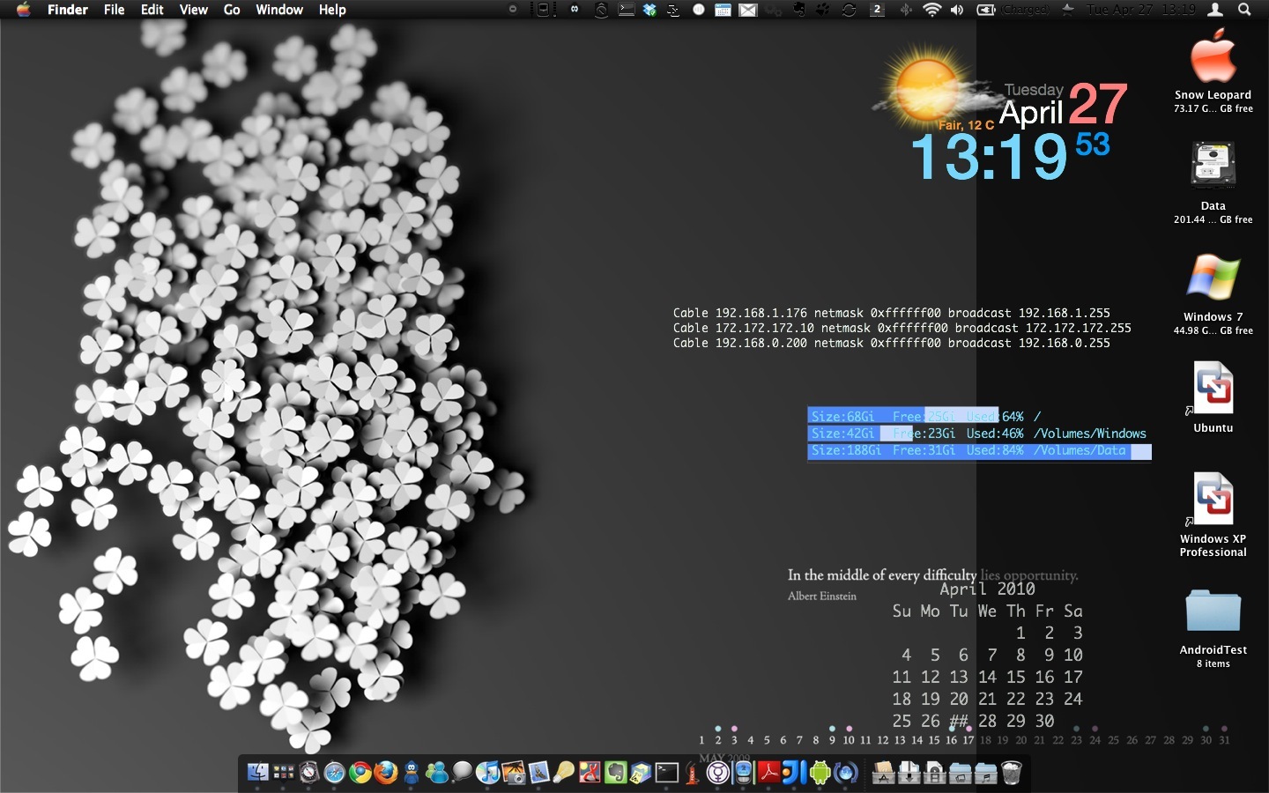Open the Trash in the Dock

point(1012,773)
